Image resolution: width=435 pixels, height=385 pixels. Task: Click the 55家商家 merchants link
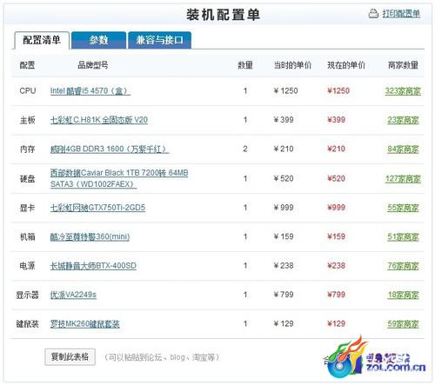(x=403, y=208)
